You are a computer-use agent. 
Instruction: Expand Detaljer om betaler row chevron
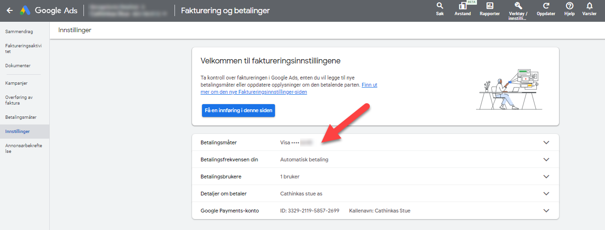546,194
